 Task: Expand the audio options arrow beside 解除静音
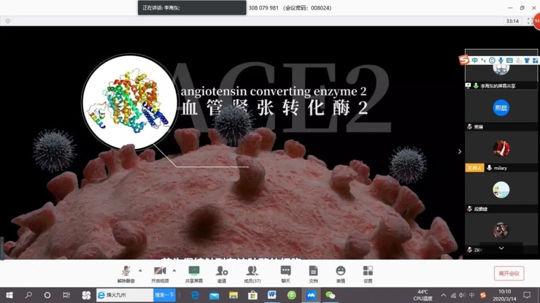pyautogui.click(x=140, y=271)
